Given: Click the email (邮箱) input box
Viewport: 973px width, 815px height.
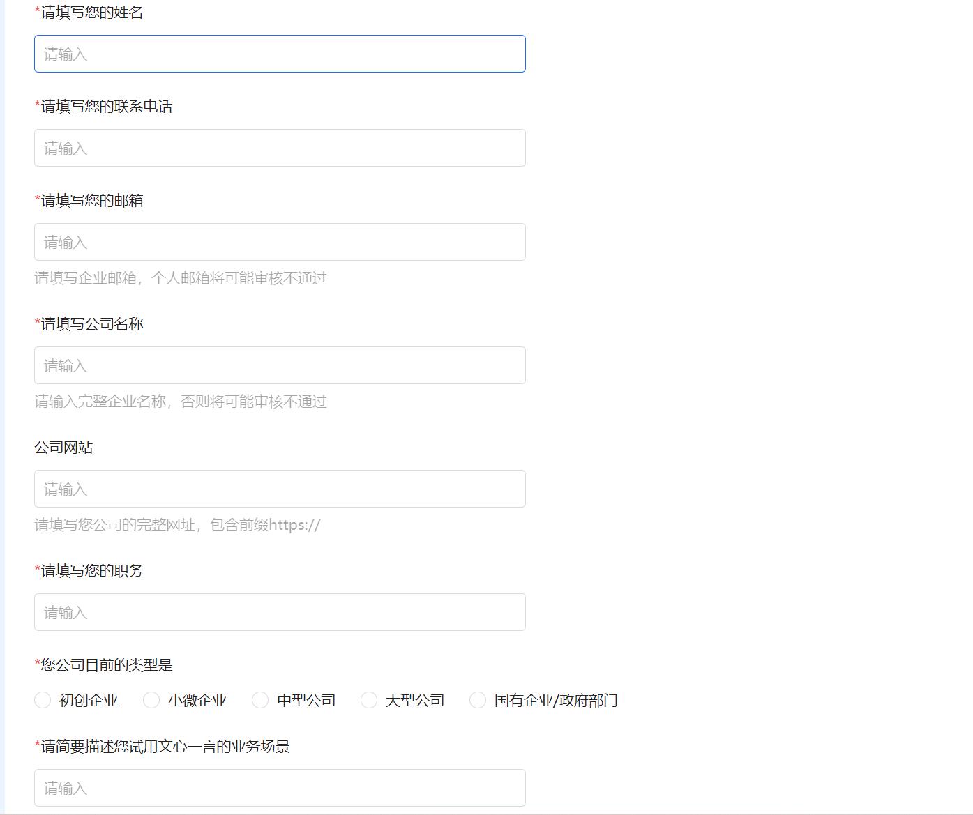Looking at the screenshot, I should point(279,242).
